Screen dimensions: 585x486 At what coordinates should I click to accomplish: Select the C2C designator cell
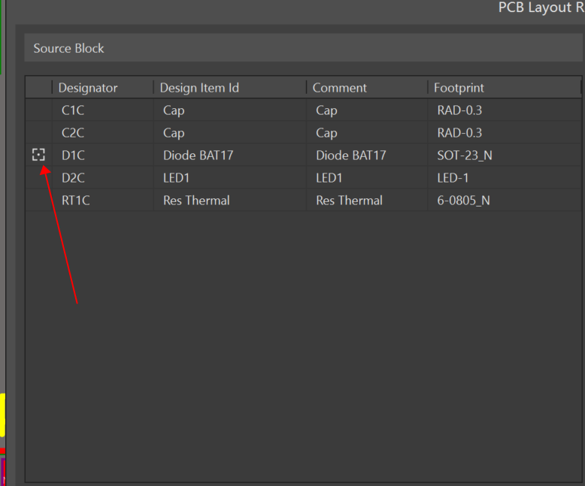click(x=73, y=133)
